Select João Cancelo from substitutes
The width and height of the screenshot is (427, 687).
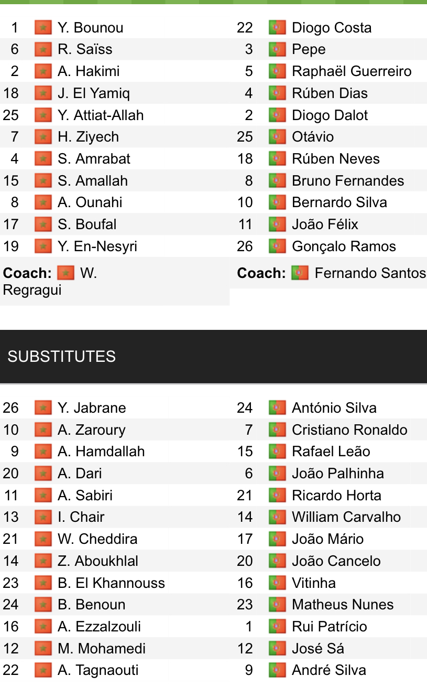(x=336, y=561)
